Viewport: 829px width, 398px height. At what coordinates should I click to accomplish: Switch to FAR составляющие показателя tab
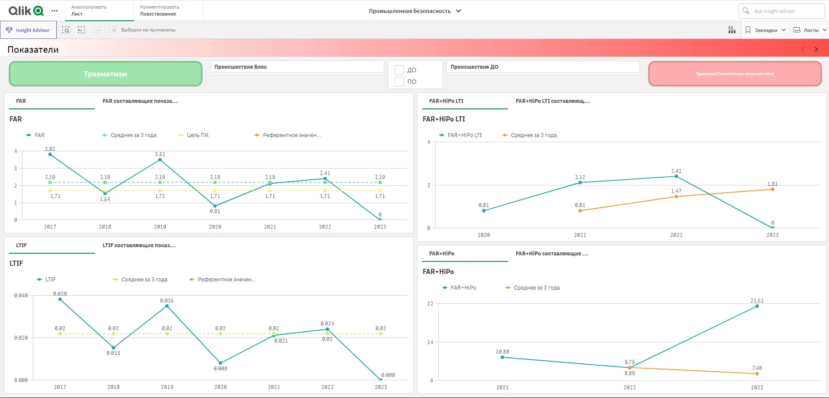point(140,101)
